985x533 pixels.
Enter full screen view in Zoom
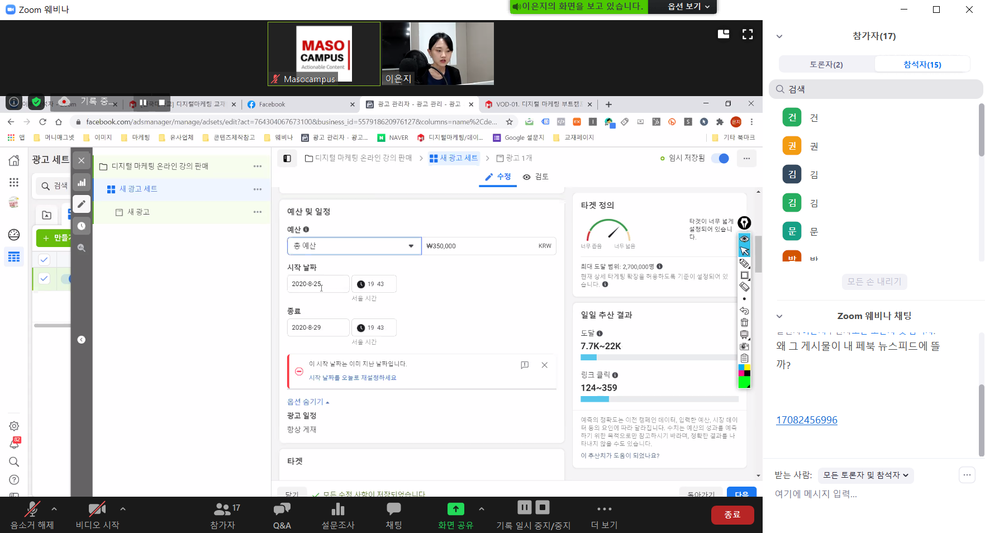coord(747,35)
